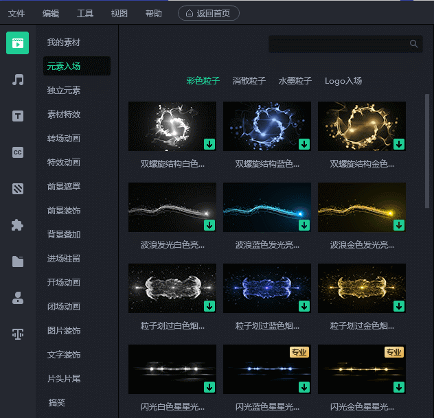Image resolution: width=434 pixels, height=418 pixels.
Task: Select 特效动画 category
Action: click(x=64, y=163)
